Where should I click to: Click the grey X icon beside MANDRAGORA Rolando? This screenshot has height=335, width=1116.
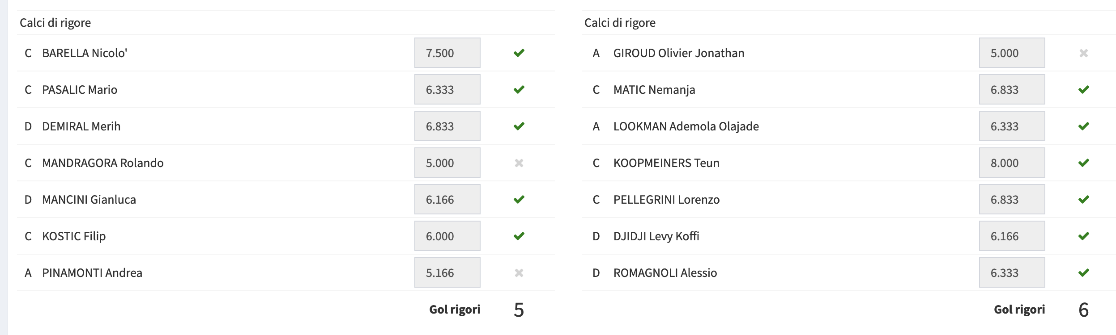[x=519, y=163]
